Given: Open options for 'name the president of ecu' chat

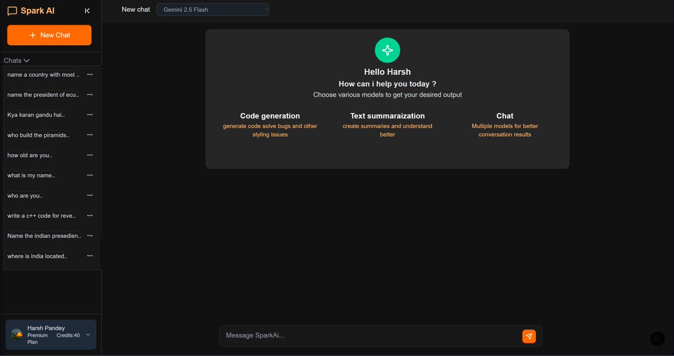Looking at the screenshot, I should tap(90, 95).
